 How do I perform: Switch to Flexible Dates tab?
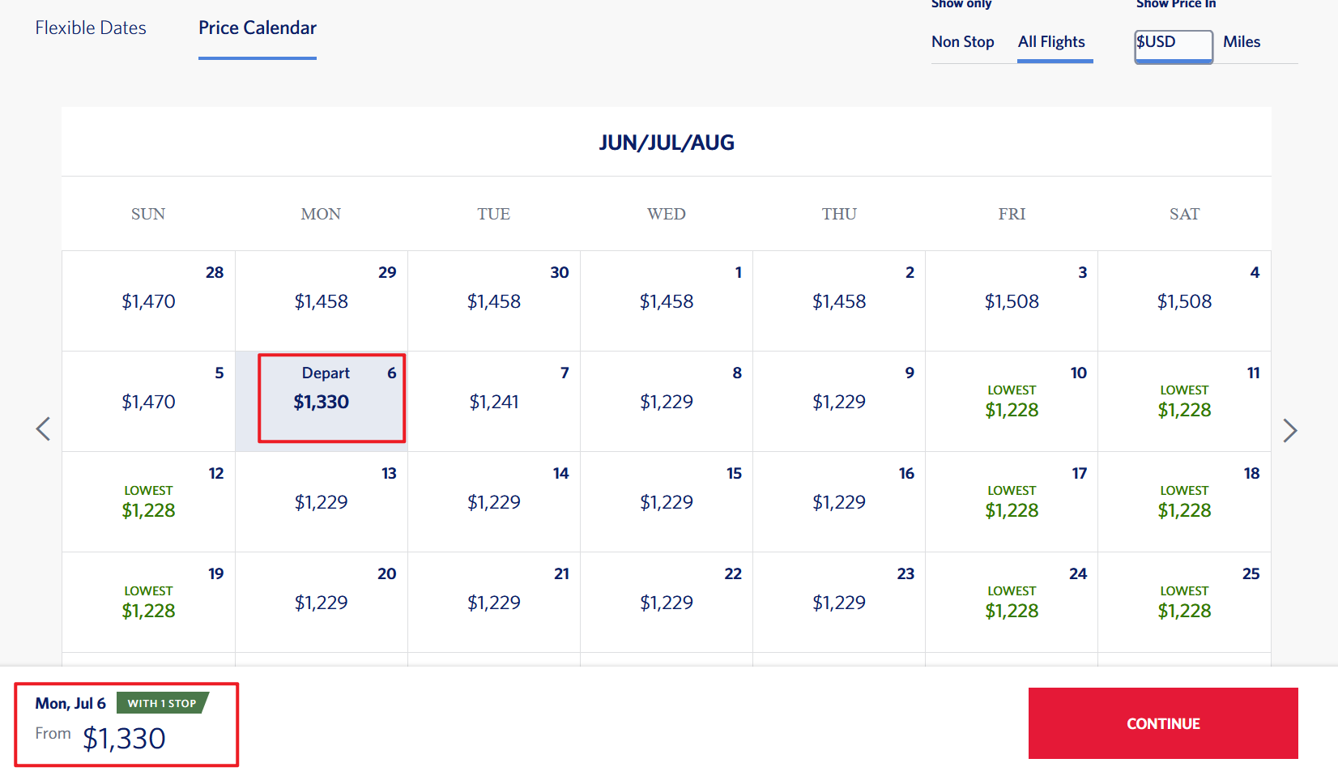91,28
